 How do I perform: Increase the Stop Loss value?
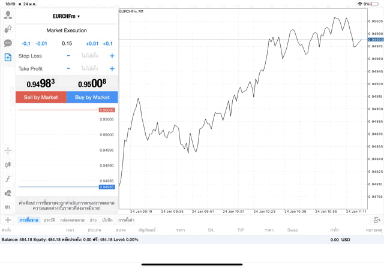112,56
